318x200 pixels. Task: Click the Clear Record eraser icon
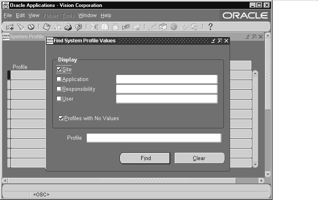pyautogui.click(x=126, y=27)
